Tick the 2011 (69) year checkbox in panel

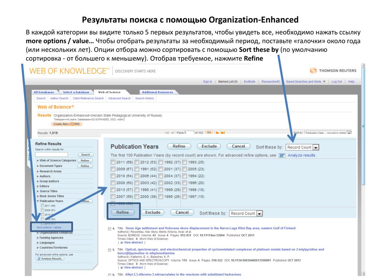click(113, 162)
